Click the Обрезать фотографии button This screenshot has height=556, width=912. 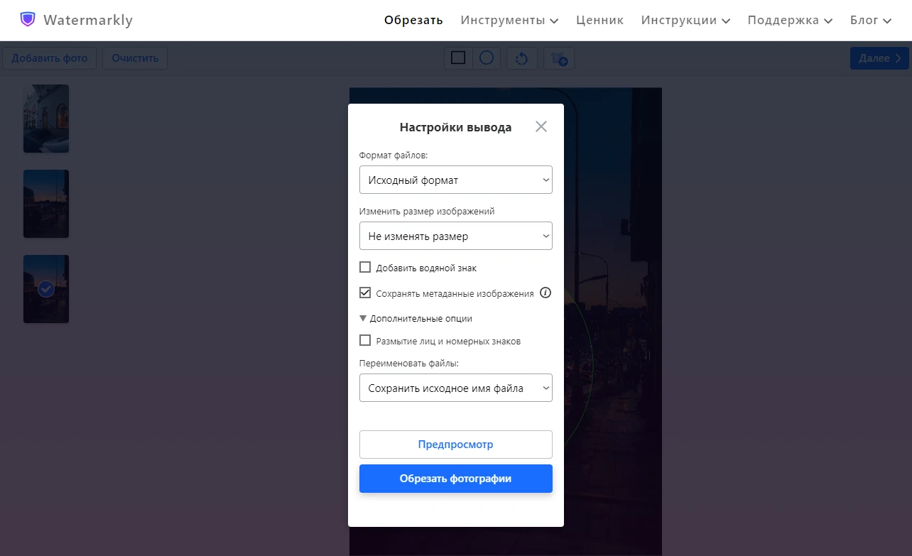pos(456,479)
